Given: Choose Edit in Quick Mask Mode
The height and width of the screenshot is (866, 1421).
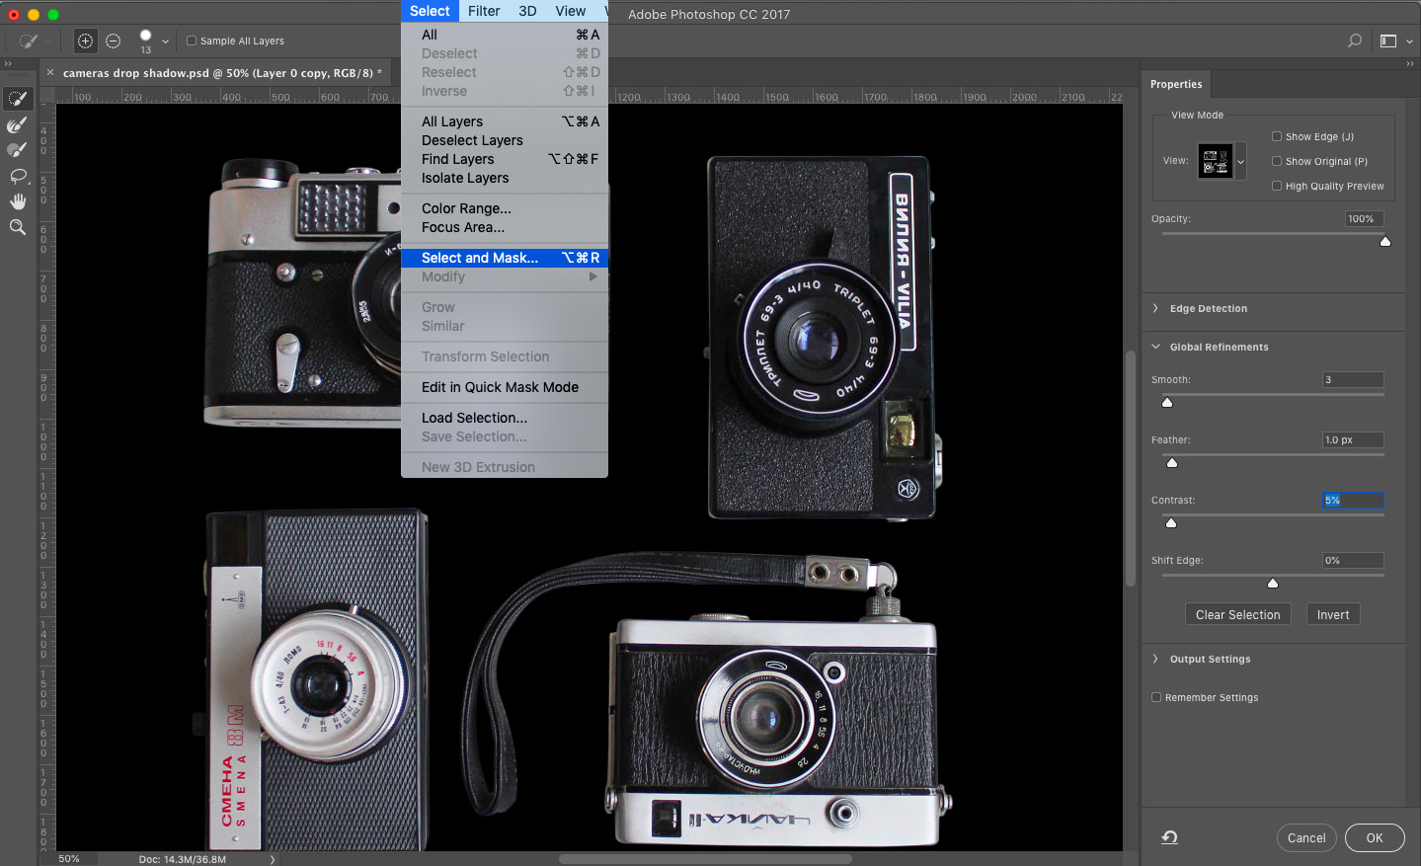Looking at the screenshot, I should tap(505, 387).
